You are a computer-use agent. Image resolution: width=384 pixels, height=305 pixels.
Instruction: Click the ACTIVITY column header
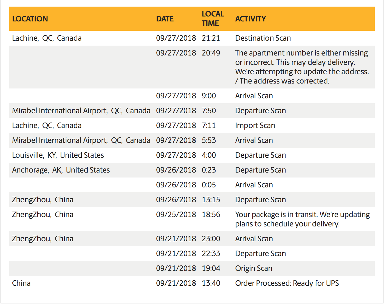[x=250, y=19]
